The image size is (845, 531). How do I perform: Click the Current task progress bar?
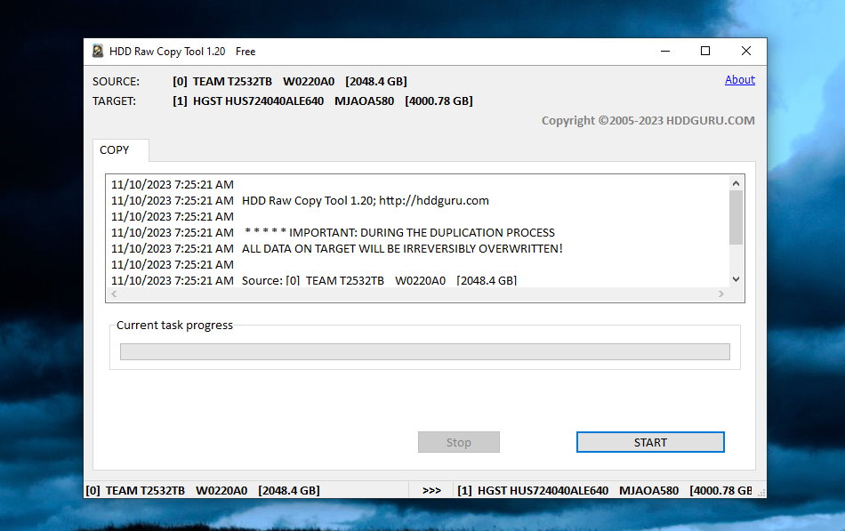tap(424, 351)
